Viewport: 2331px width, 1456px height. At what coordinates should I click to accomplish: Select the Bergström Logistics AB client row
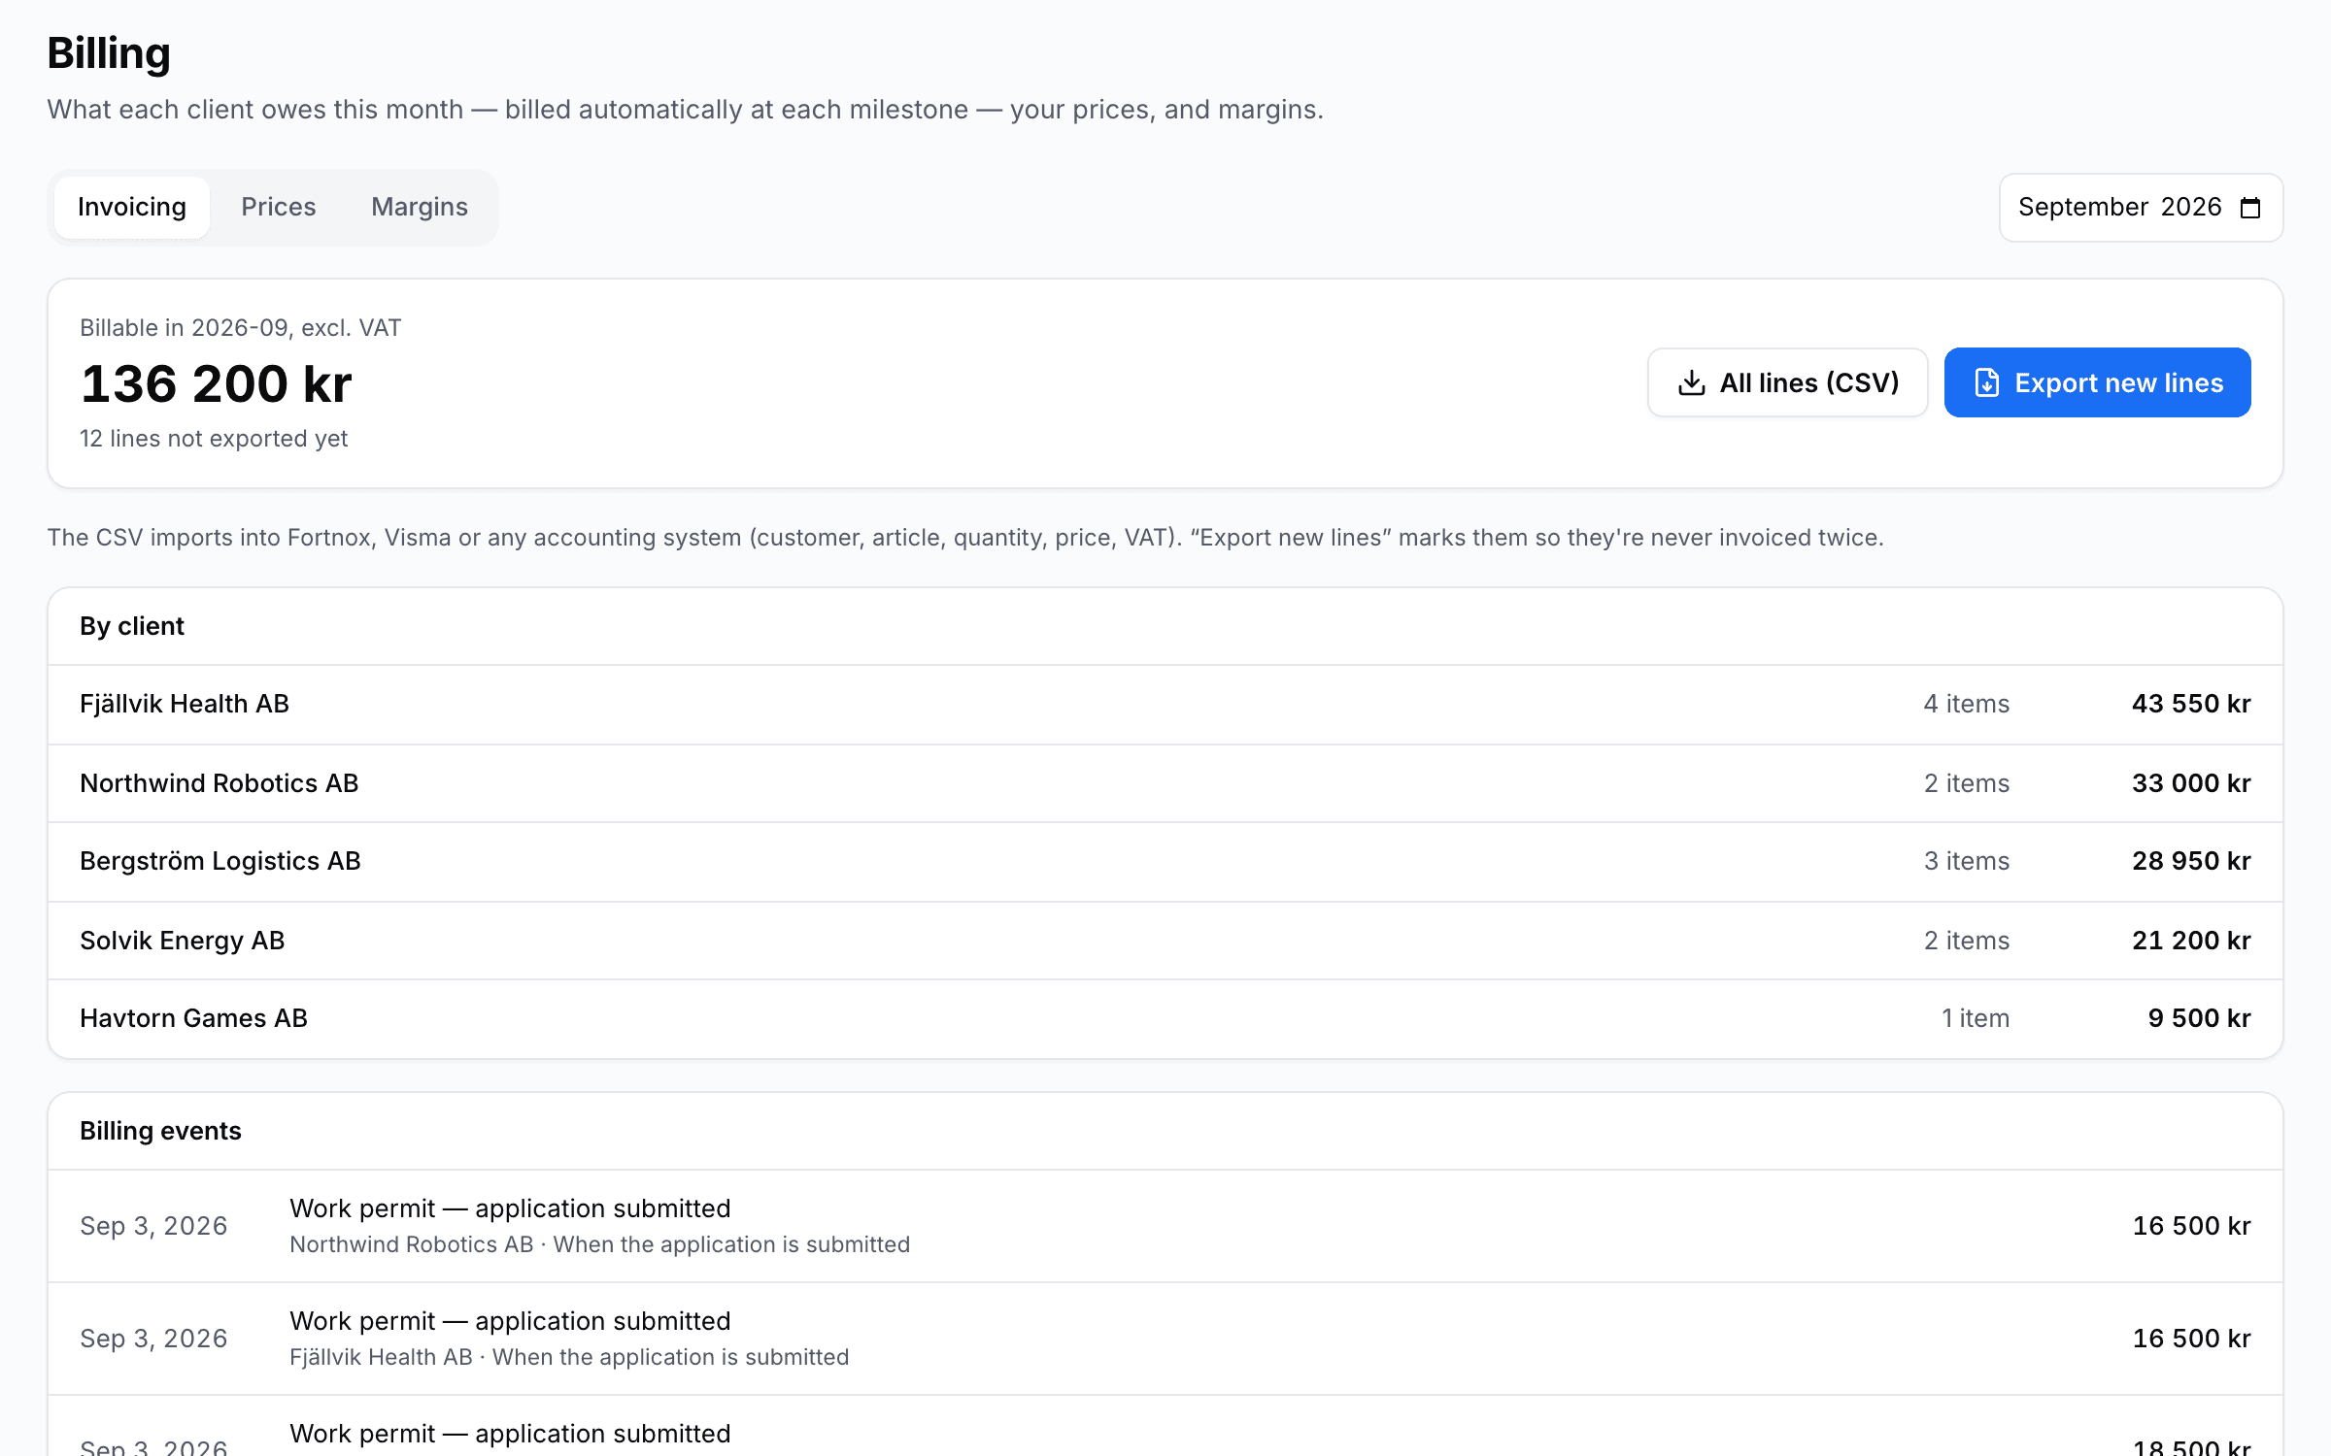[x=1165, y=862]
